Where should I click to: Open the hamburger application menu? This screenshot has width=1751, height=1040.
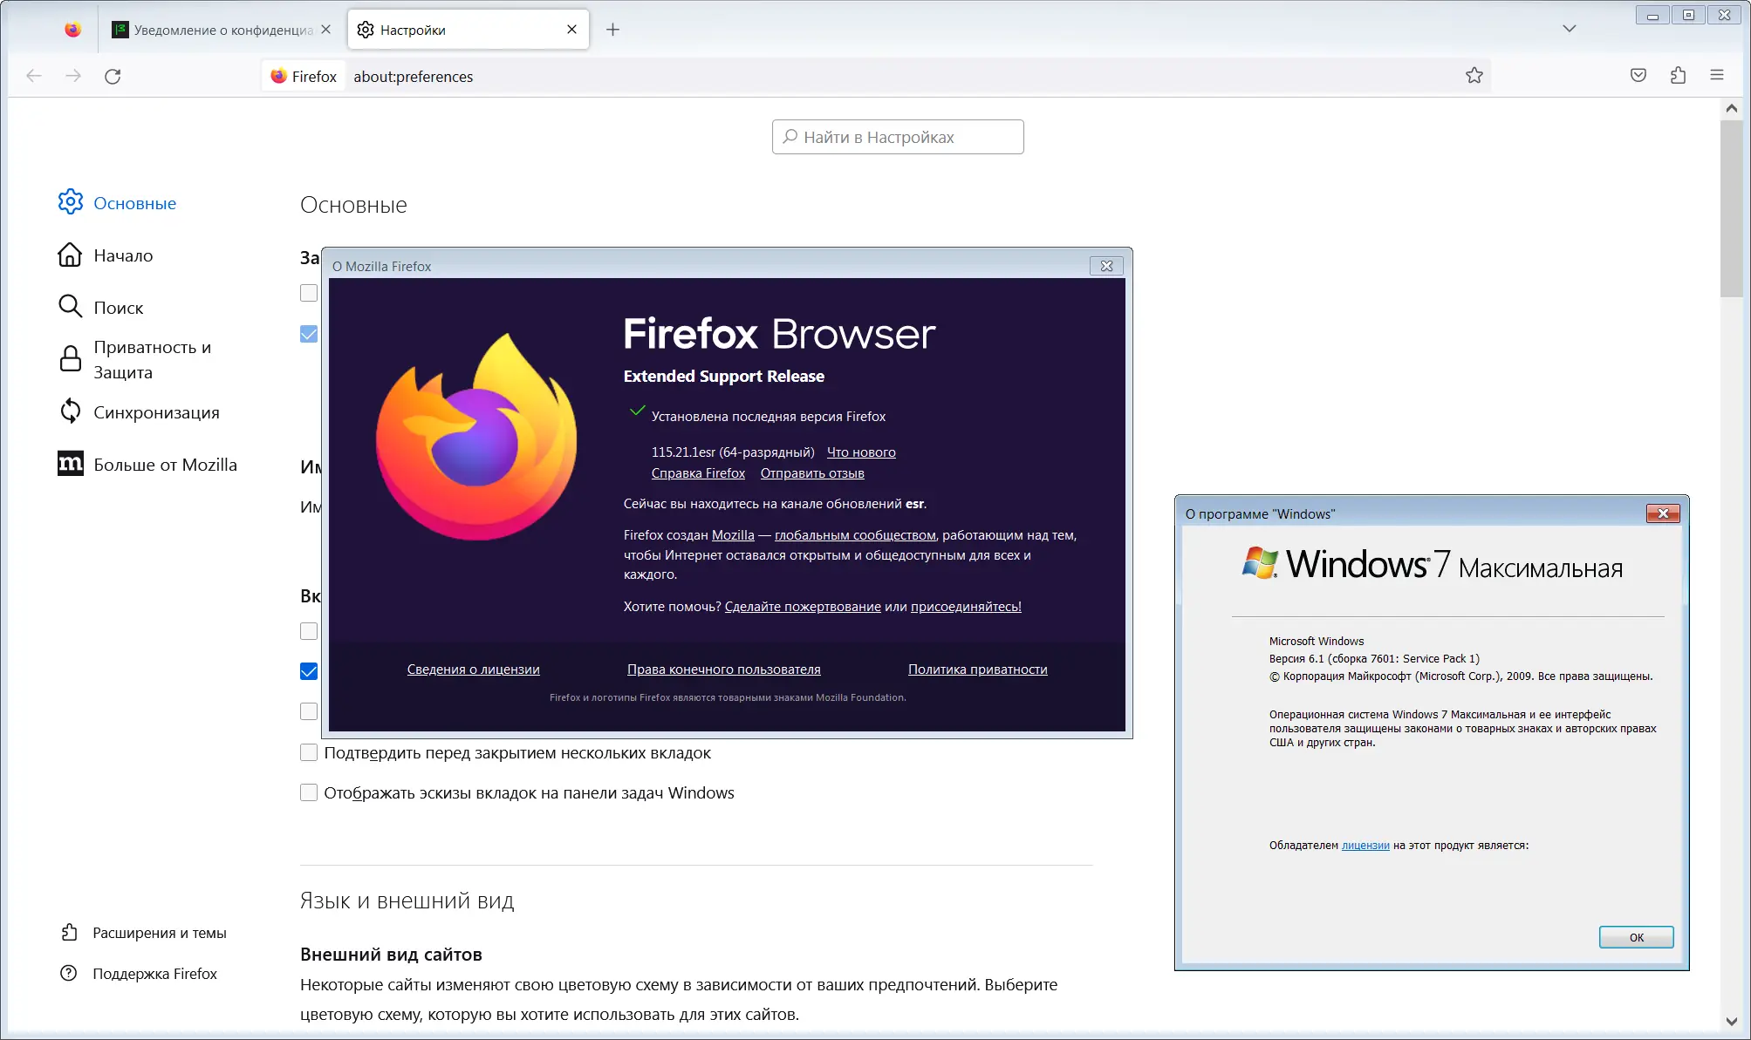click(x=1717, y=76)
